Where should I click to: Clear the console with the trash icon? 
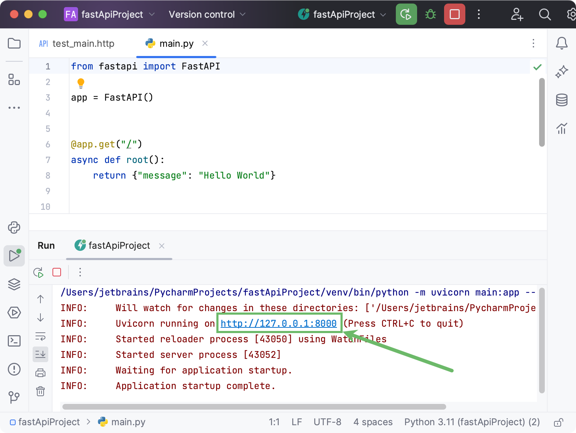pos(40,391)
